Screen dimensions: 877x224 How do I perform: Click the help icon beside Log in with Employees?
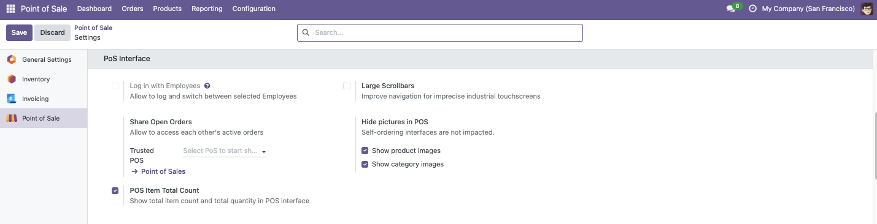(207, 86)
